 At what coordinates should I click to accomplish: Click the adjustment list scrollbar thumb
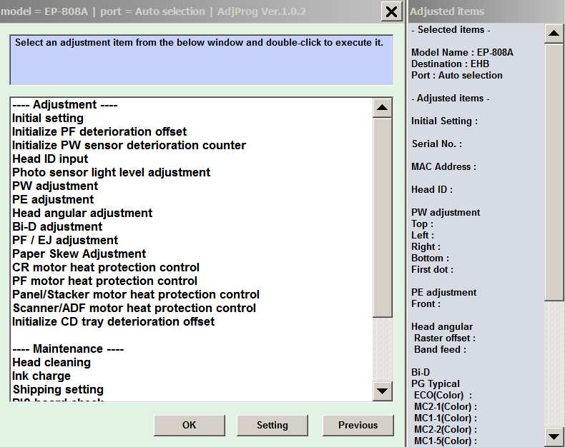(x=383, y=218)
